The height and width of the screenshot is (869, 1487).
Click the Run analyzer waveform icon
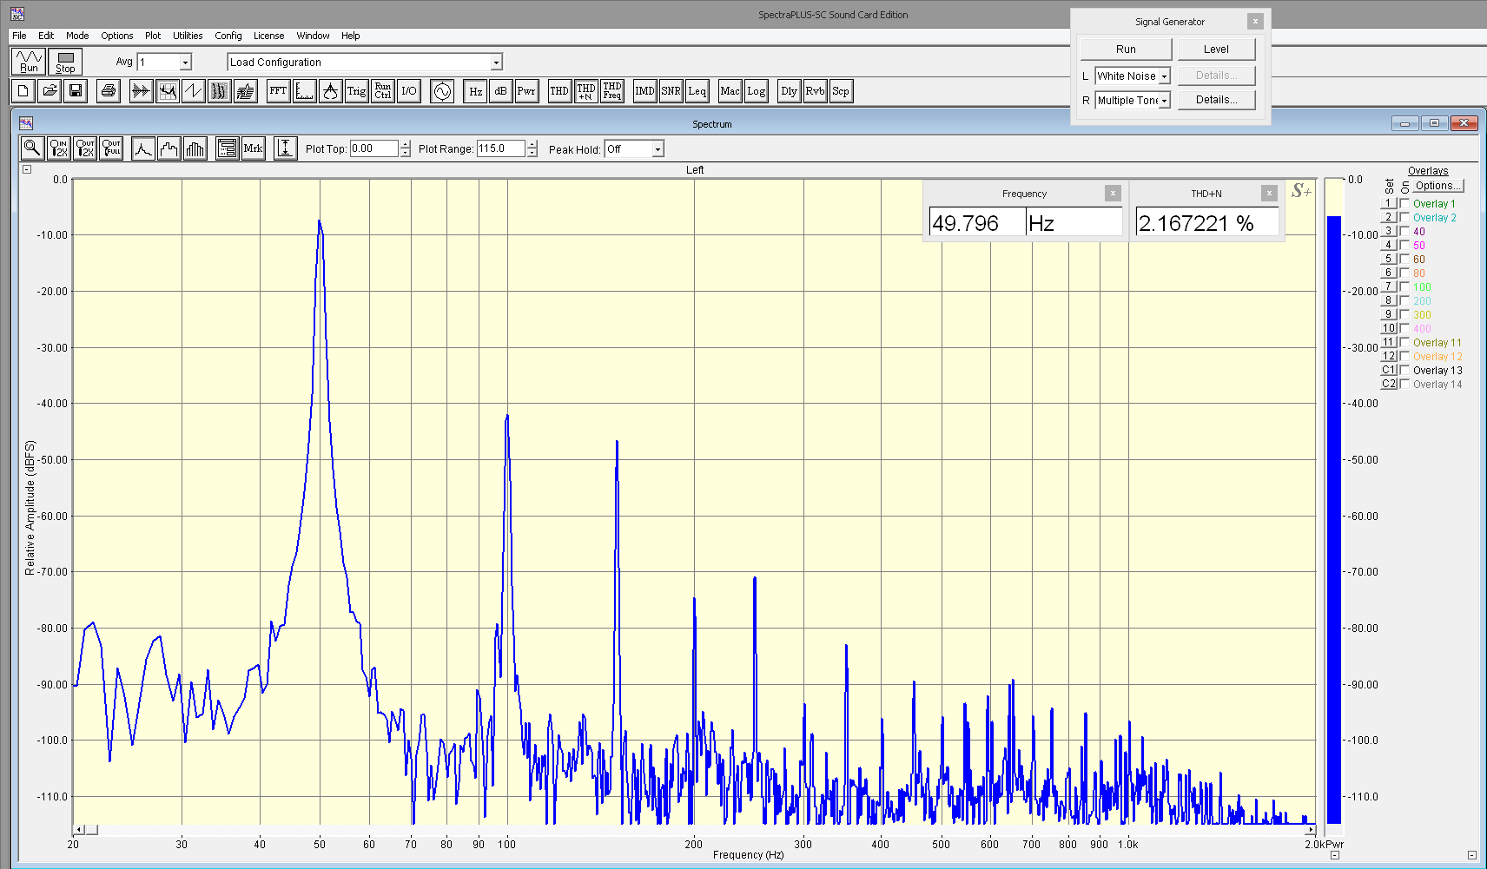click(x=29, y=62)
